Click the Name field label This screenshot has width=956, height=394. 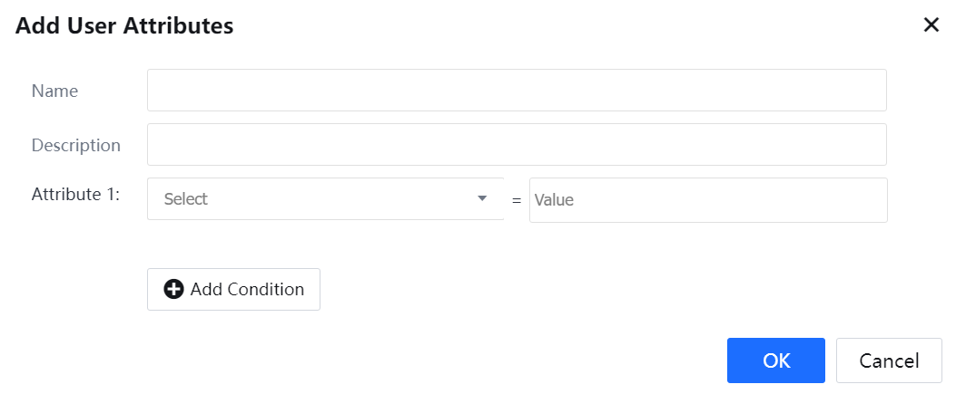pyautogui.click(x=54, y=91)
